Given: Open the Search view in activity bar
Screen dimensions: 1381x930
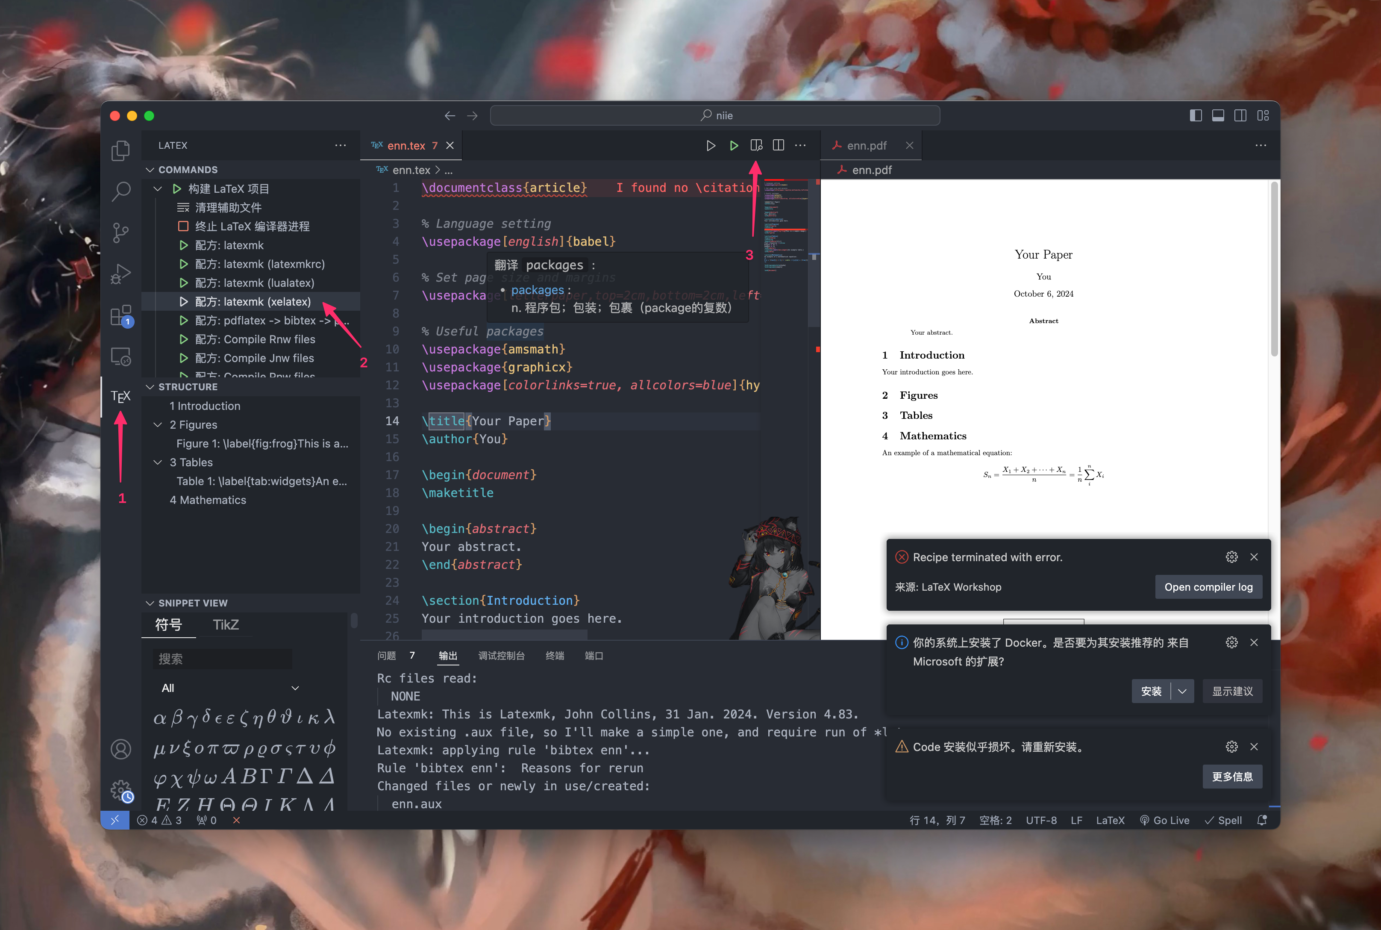Looking at the screenshot, I should [121, 191].
